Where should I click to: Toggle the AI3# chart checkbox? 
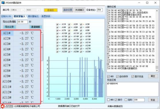(x=81, y=24)
